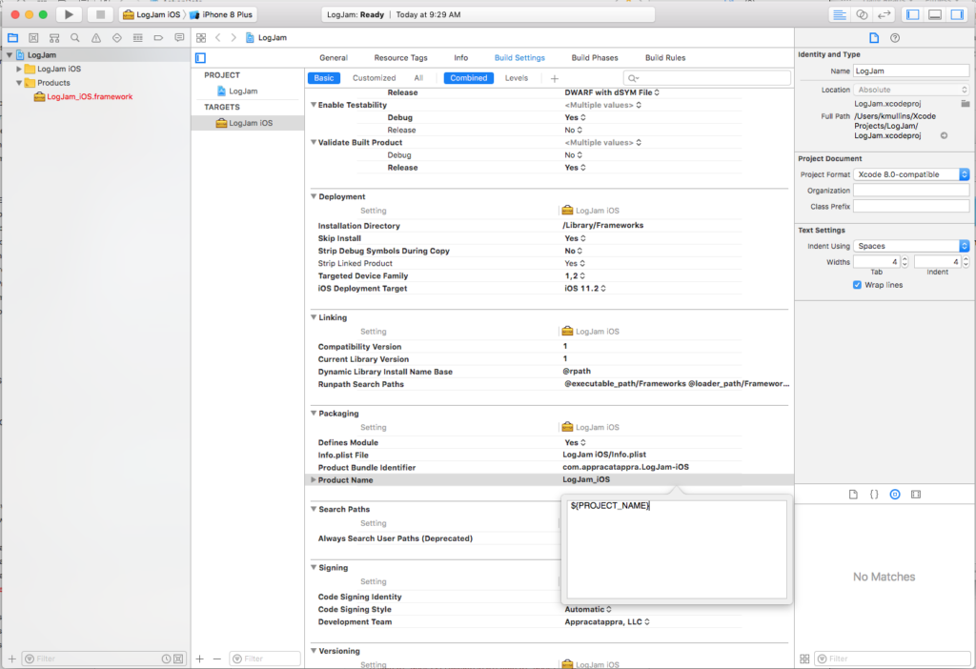
Task: Open the File inspector in the utilities panel
Action: (873, 36)
